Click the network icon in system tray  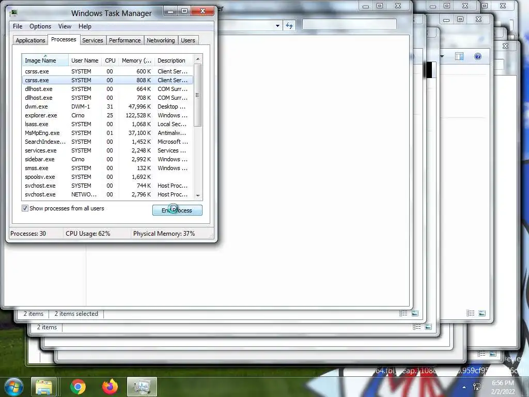(x=477, y=387)
